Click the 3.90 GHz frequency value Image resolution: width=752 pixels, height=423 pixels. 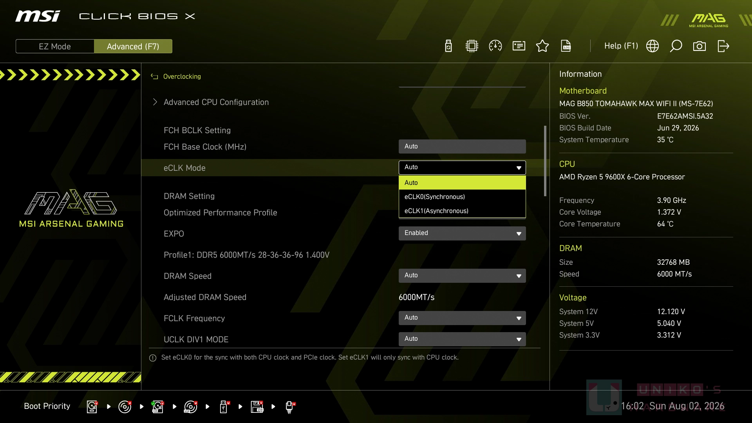[671, 201]
